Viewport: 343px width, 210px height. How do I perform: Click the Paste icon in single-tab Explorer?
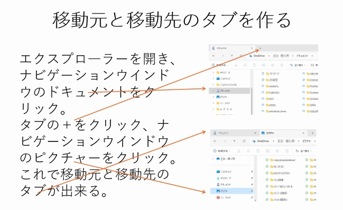click(255, 65)
